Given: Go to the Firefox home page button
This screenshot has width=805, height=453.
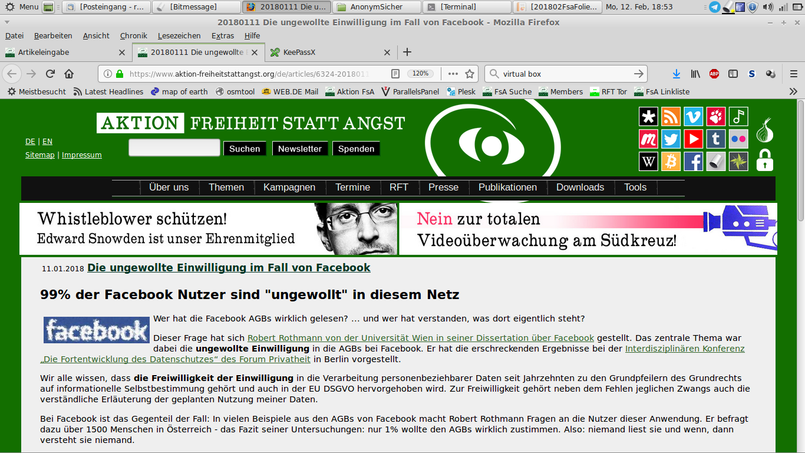Looking at the screenshot, I should 69,74.
